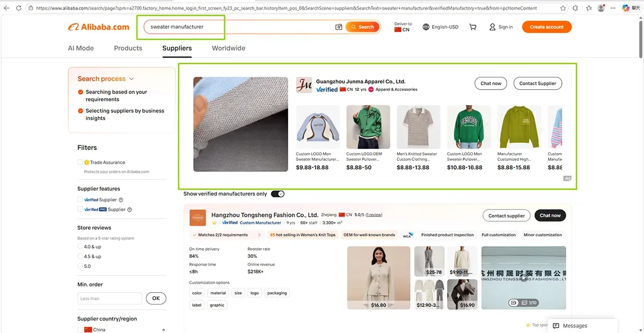Open the browser profile avatar
The height and width of the screenshot is (333, 644).
pos(601,9)
